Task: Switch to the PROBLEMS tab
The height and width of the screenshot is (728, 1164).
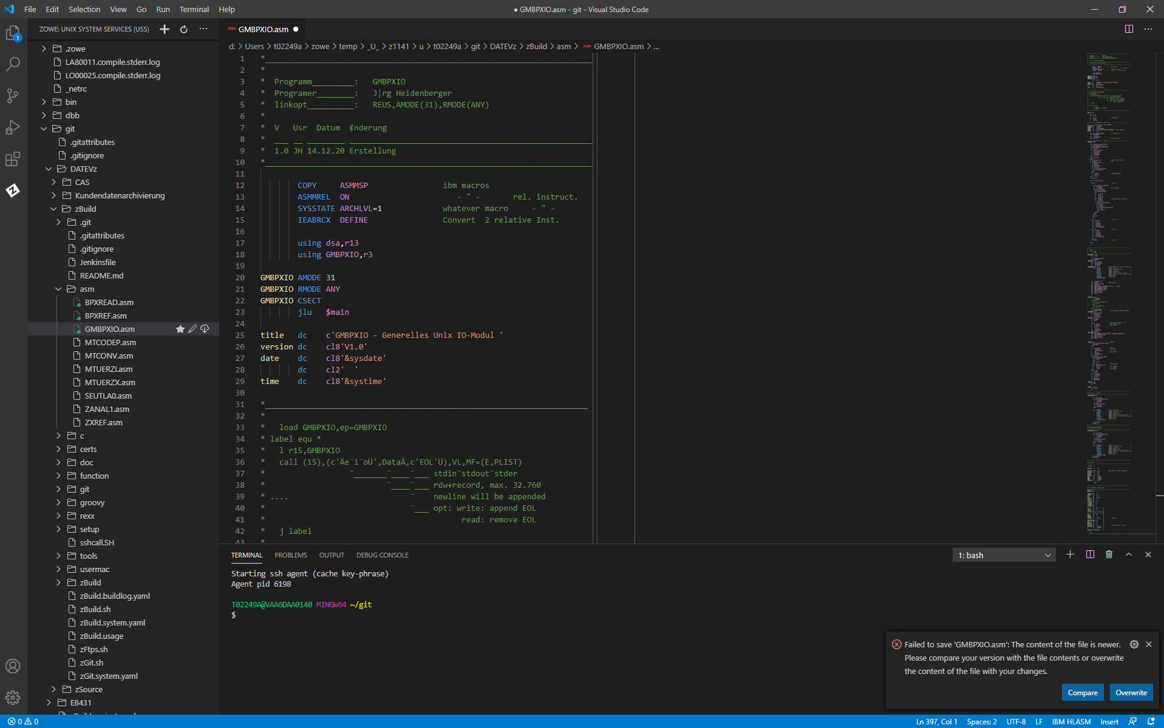Action: (x=291, y=555)
